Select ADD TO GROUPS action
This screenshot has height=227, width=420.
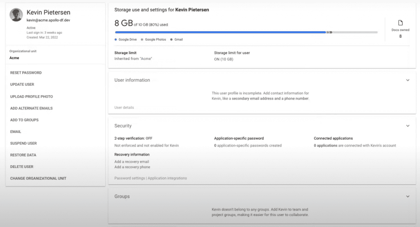pyautogui.click(x=24, y=120)
